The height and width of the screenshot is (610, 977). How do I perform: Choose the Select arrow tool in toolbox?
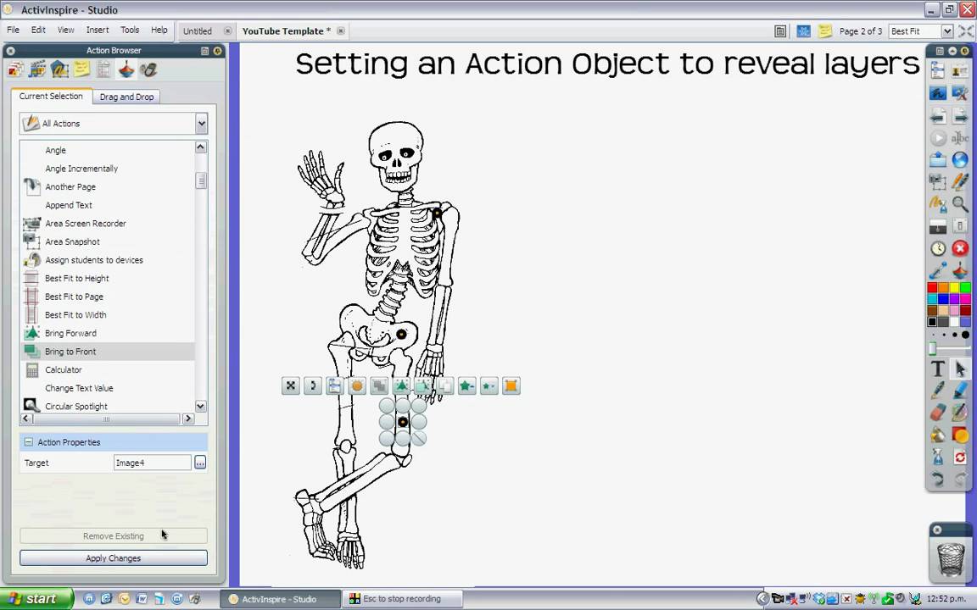click(960, 369)
